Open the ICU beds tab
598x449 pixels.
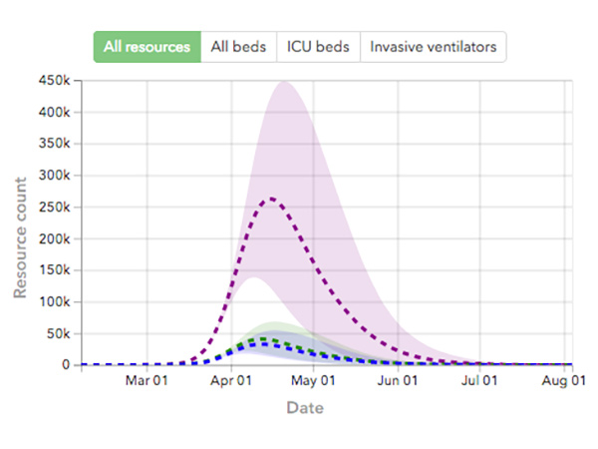(318, 47)
